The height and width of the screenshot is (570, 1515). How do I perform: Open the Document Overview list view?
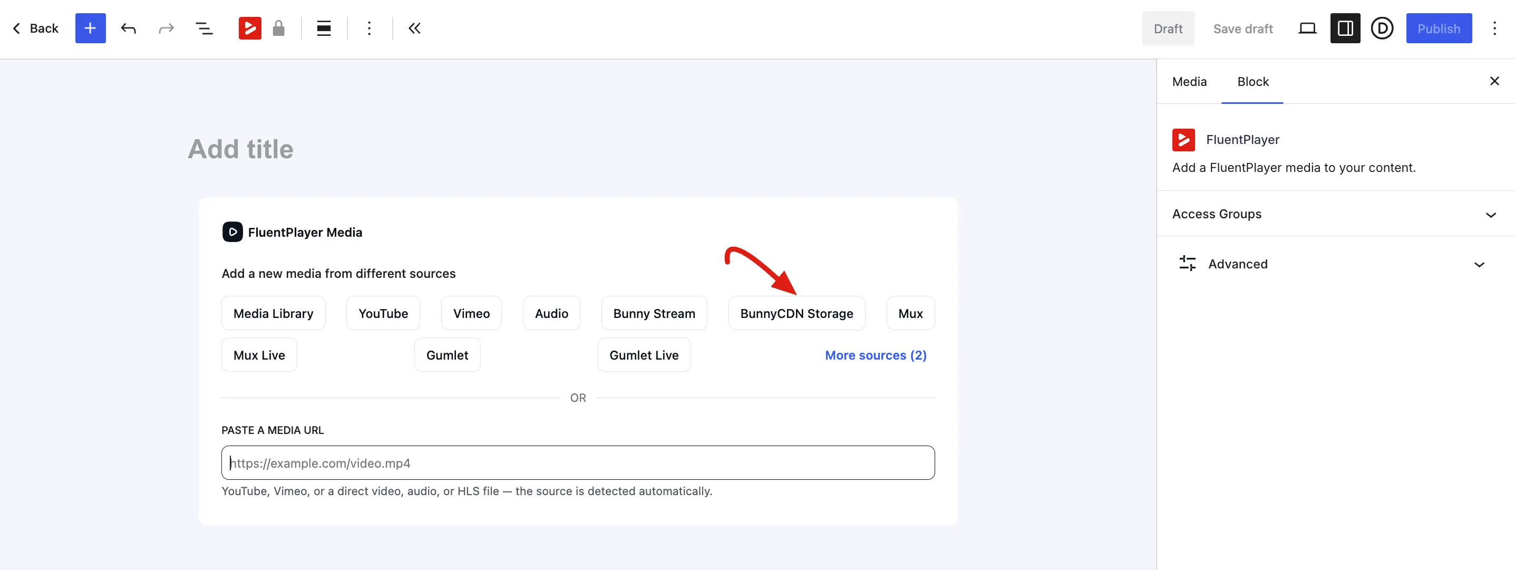point(204,28)
